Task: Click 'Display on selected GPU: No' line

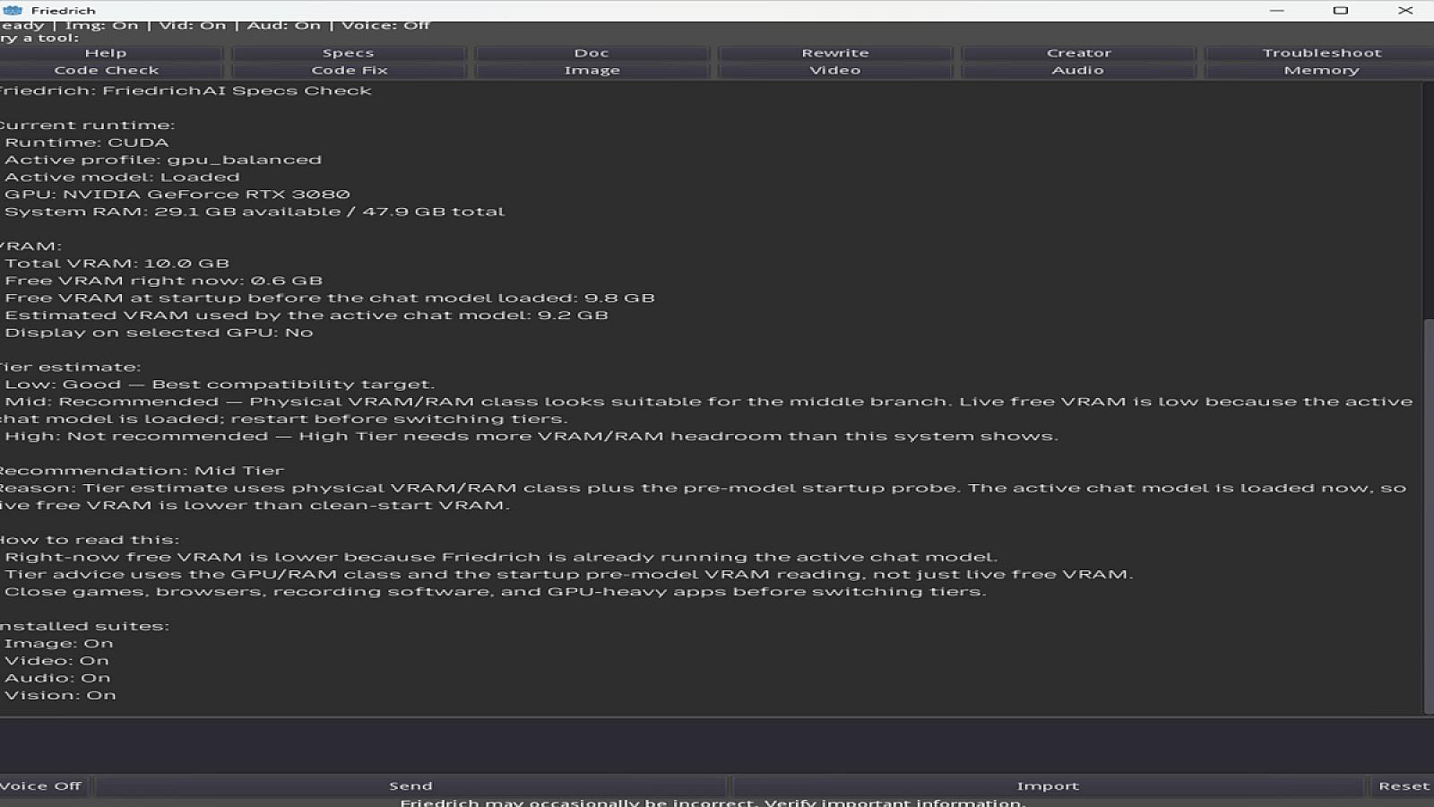Action: [x=159, y=333]
